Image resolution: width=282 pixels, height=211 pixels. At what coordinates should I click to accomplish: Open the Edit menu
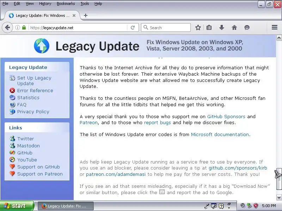pyautogui.click(x=17, y=4)
